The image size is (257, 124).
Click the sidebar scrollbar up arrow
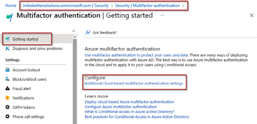tap(75, 37)
